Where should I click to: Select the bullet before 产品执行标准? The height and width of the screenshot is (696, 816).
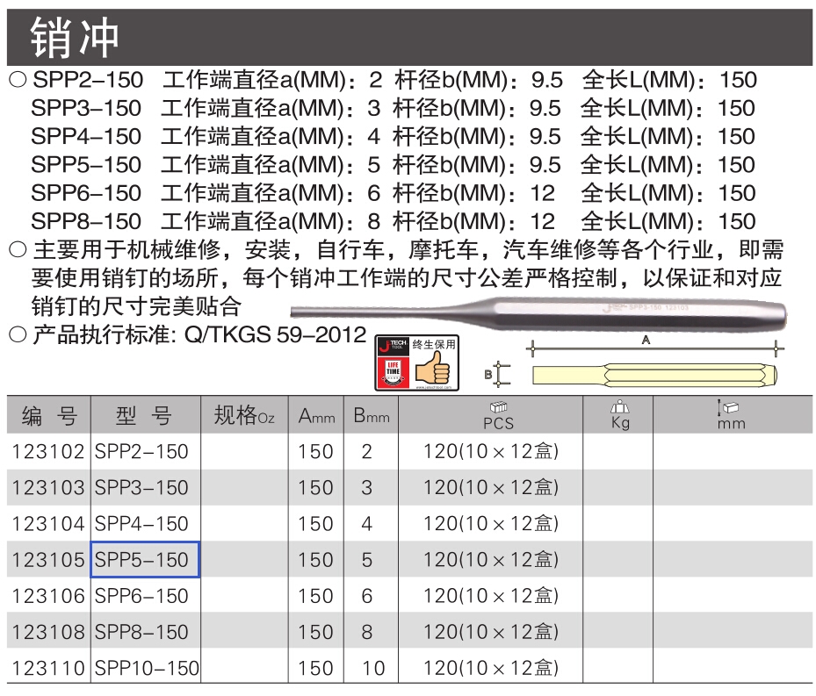[18, 334]
